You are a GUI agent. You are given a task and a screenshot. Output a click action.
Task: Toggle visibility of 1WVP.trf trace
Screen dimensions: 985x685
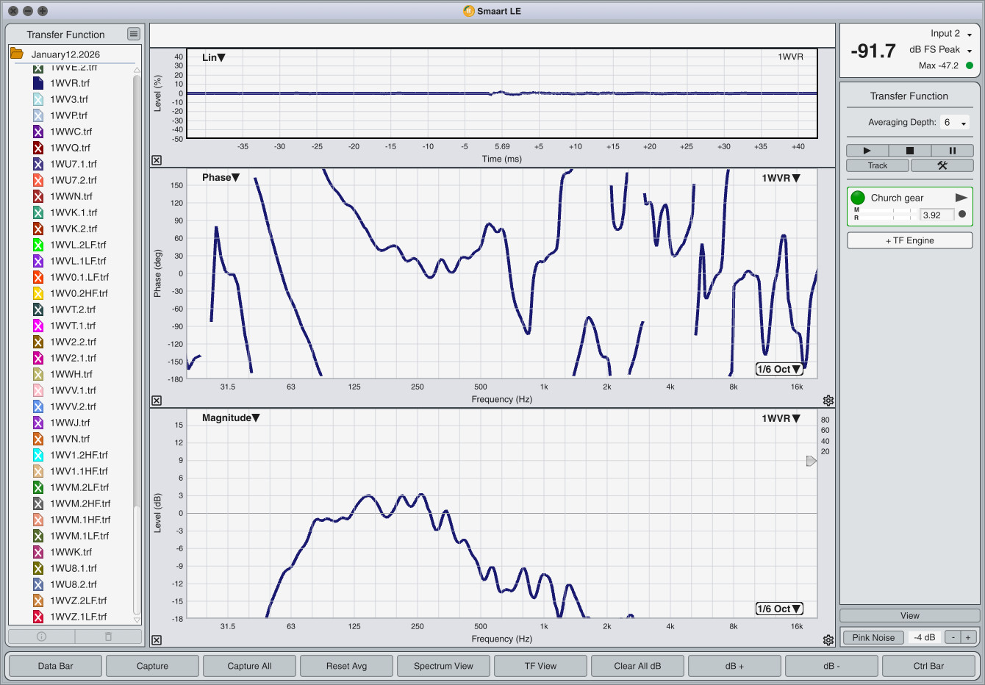click(38, 115)
